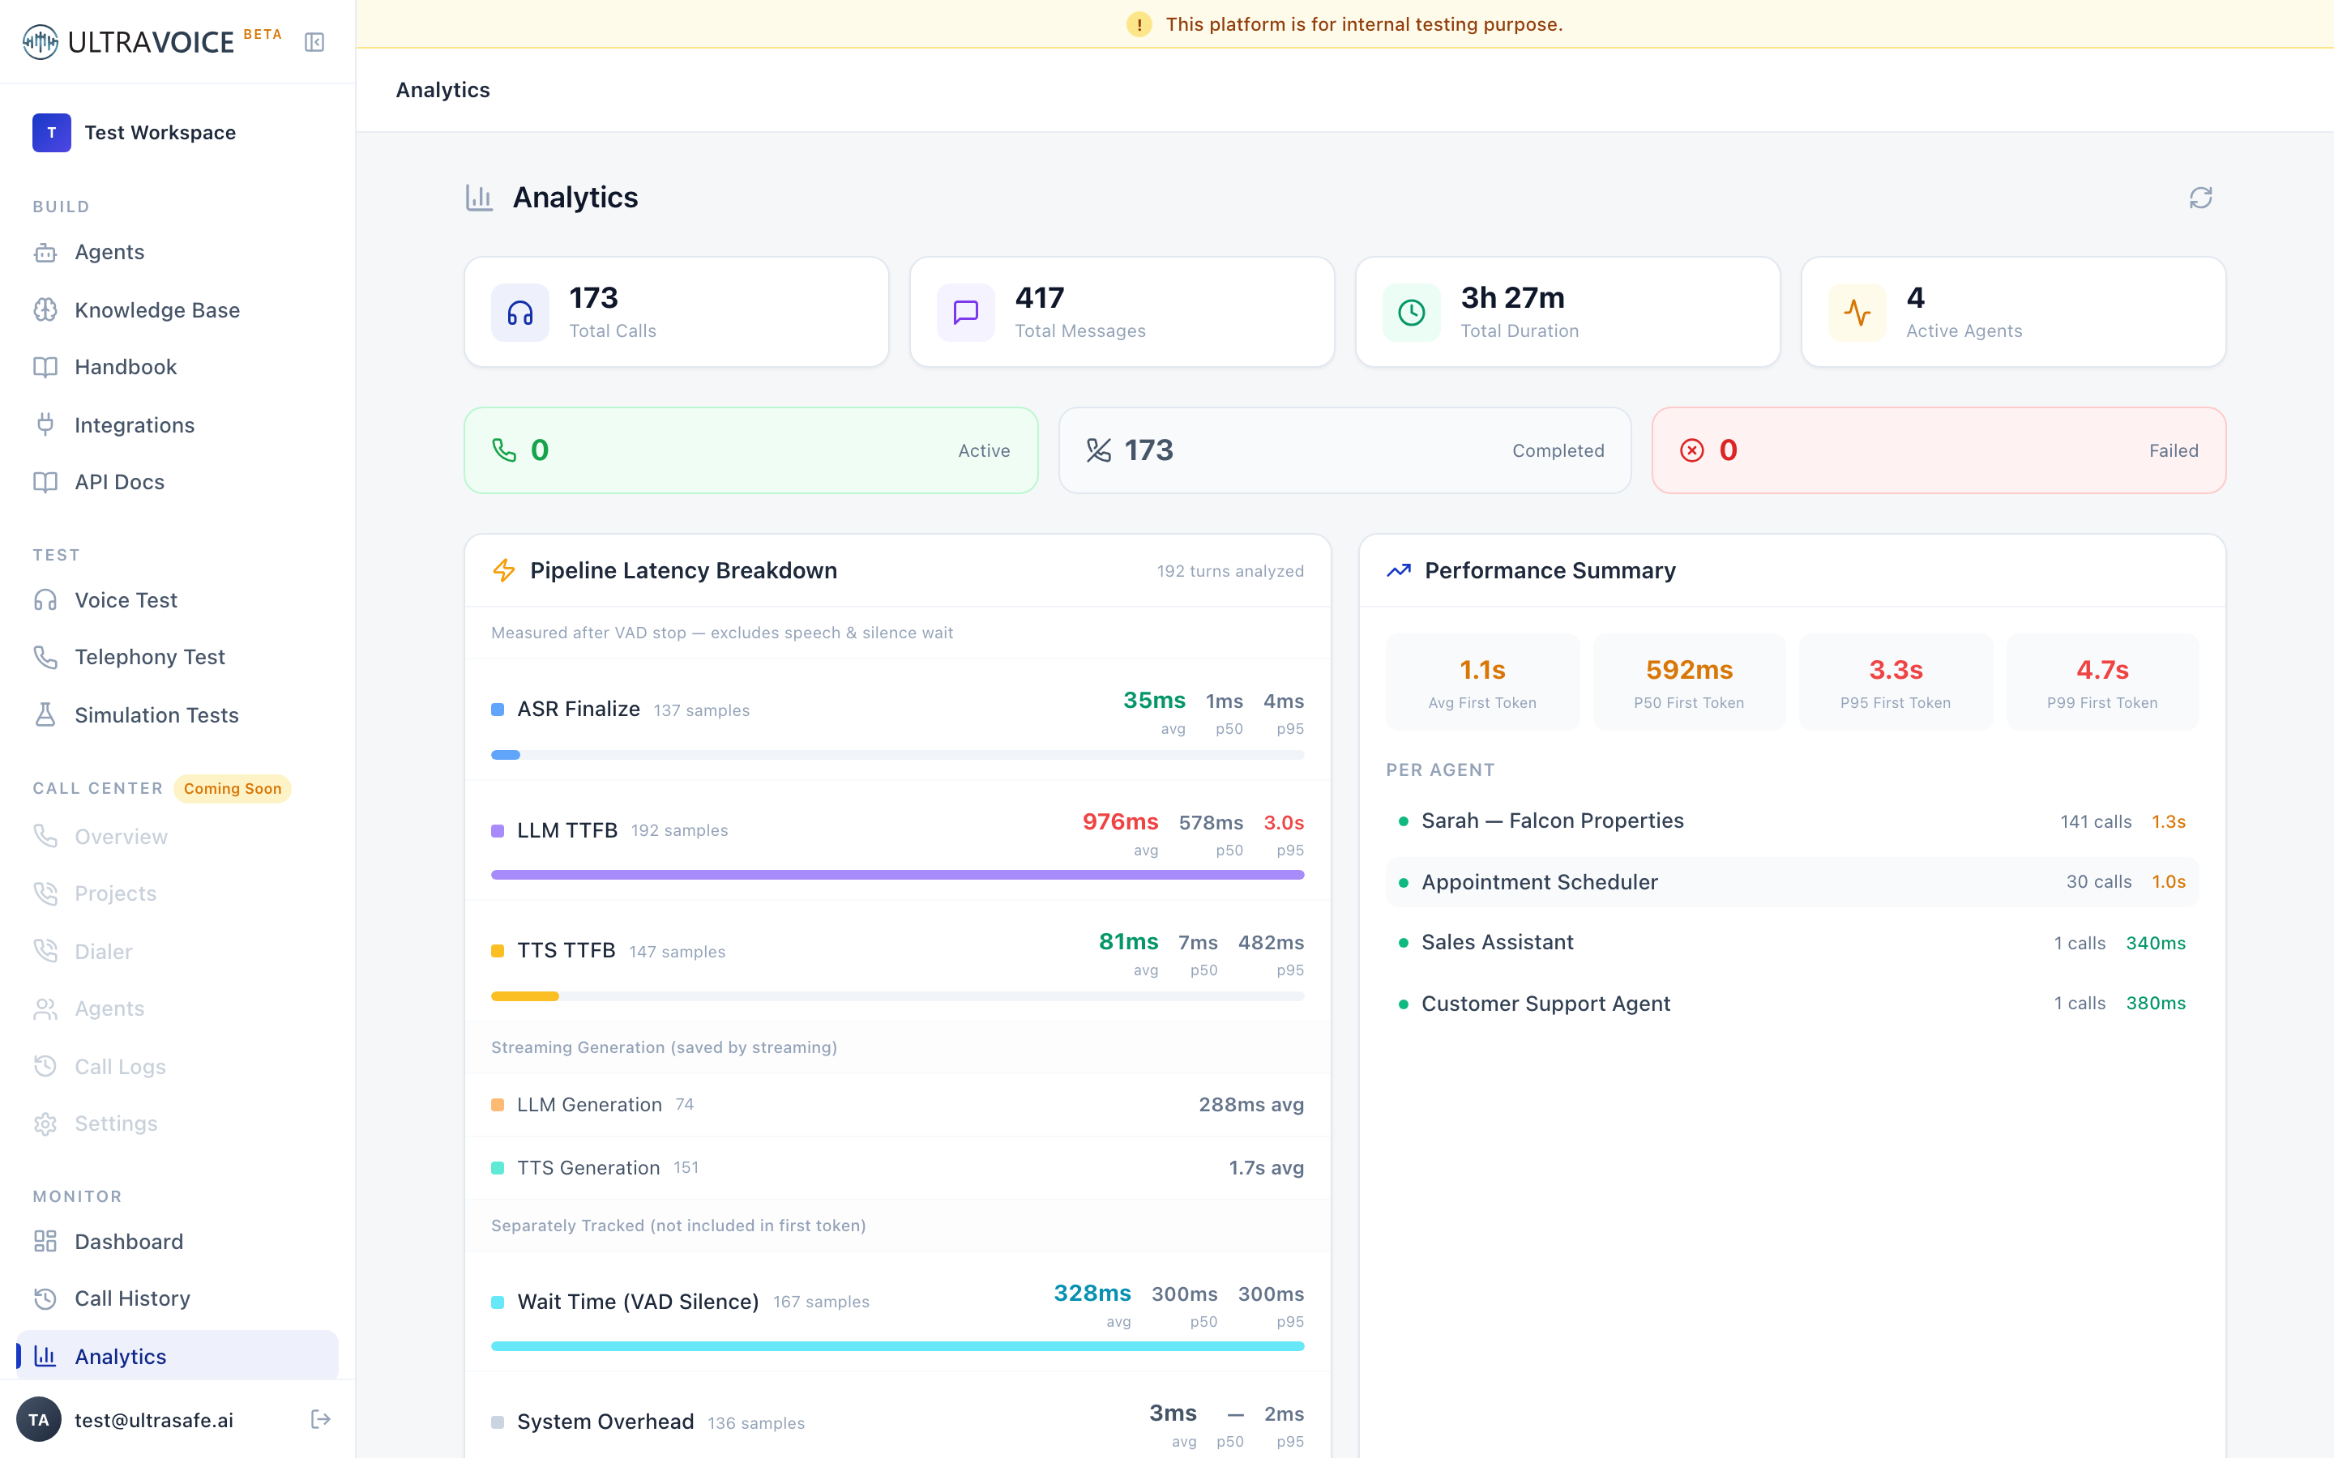
Task: Switch workspace via Test Workspace
Action: click(177, 133)
